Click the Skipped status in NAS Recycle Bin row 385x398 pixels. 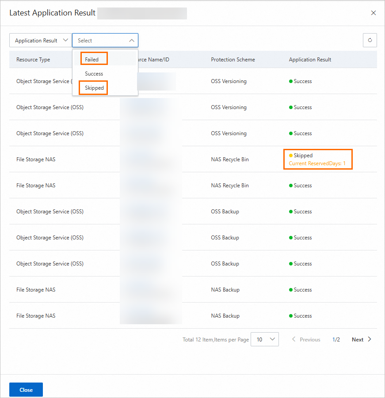tap(301, 155)
